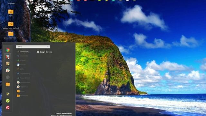Screen dimensions: 206x116
Task: Select the Office category
Action: [21, 69]
